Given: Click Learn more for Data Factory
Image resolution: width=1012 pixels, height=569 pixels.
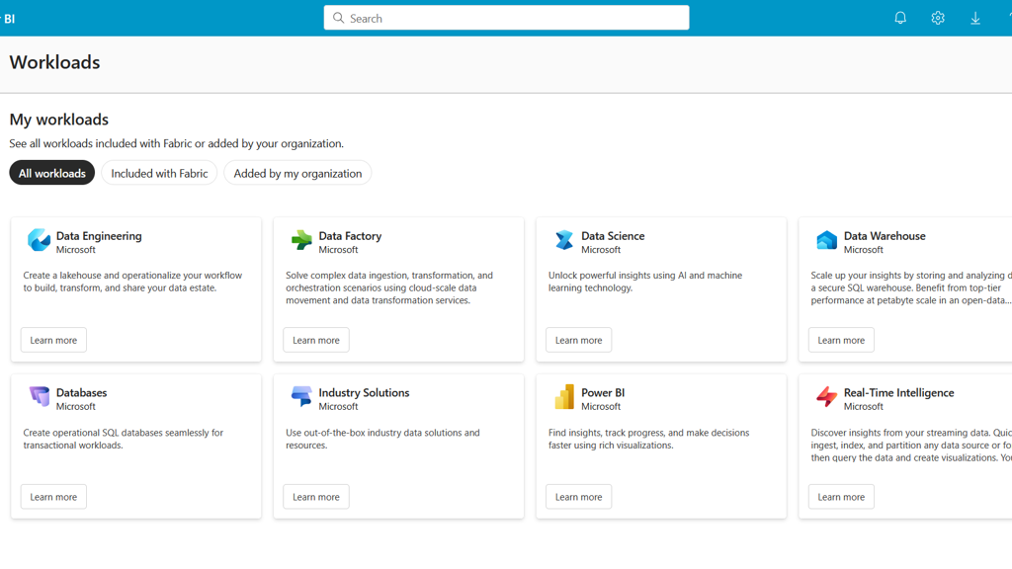Looking at the screenshot, I should point(316,340).
